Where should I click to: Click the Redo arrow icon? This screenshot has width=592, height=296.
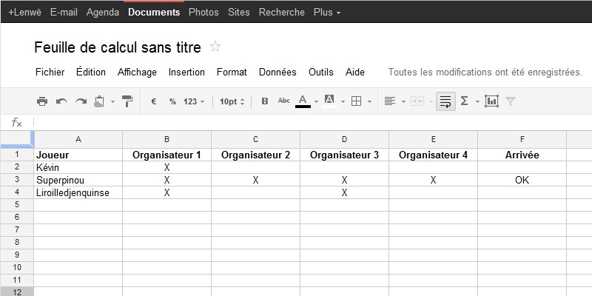[81, 101]
